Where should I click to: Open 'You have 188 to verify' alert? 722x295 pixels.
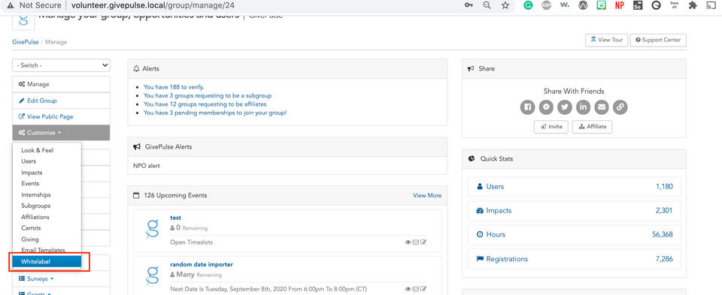click(x=174, y=87)
